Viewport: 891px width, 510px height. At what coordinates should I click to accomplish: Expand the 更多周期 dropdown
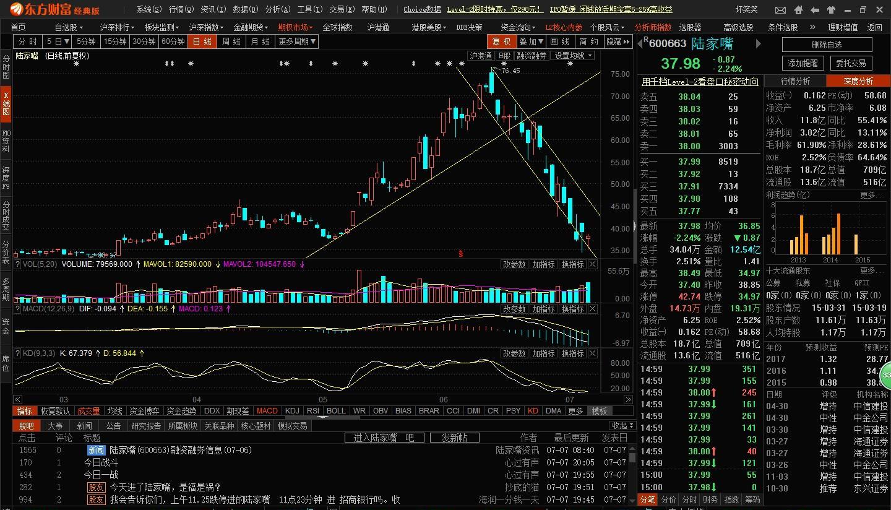coord(297,41)
